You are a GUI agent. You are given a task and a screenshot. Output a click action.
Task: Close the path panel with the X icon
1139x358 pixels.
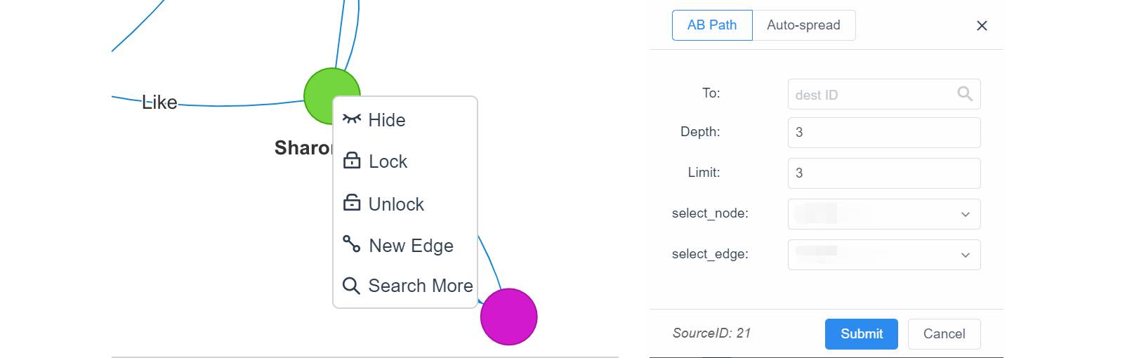tap(982, 26)
